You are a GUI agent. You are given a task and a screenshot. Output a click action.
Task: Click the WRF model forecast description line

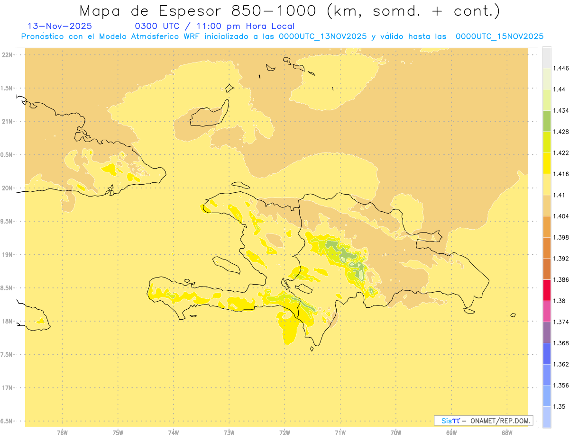282,36
